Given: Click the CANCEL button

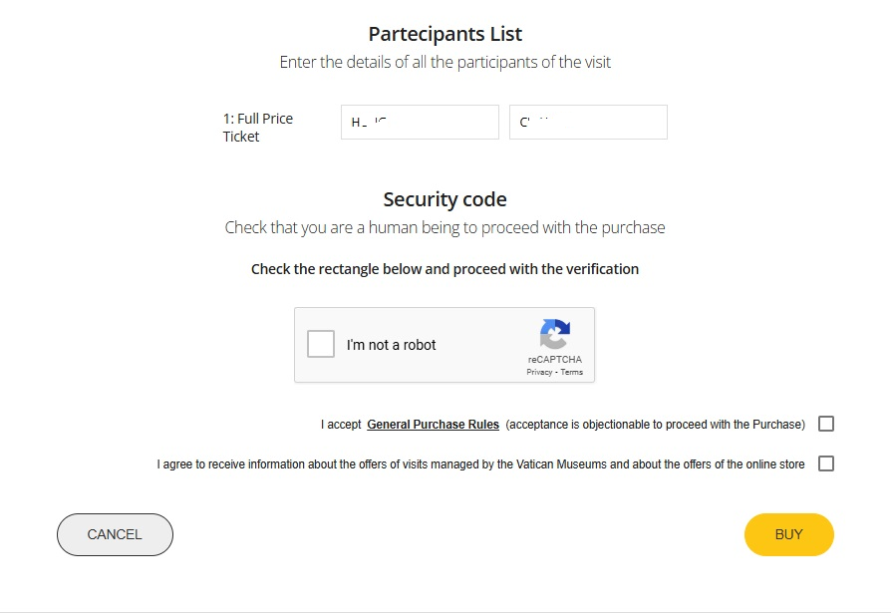Looking at the screenshot, I should coord(115,534).
